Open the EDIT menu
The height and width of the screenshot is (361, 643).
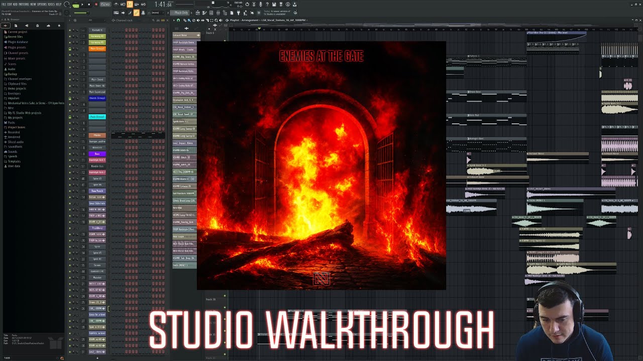(10, 5)
